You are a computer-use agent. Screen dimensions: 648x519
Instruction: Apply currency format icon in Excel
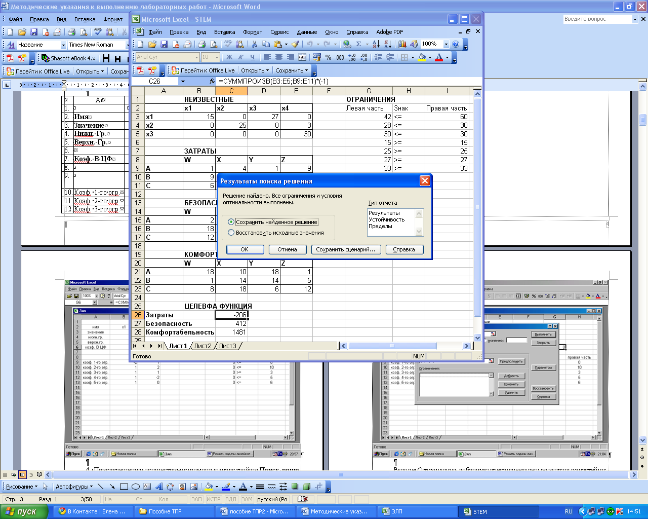pyautogui.click(x=317, y=57)
